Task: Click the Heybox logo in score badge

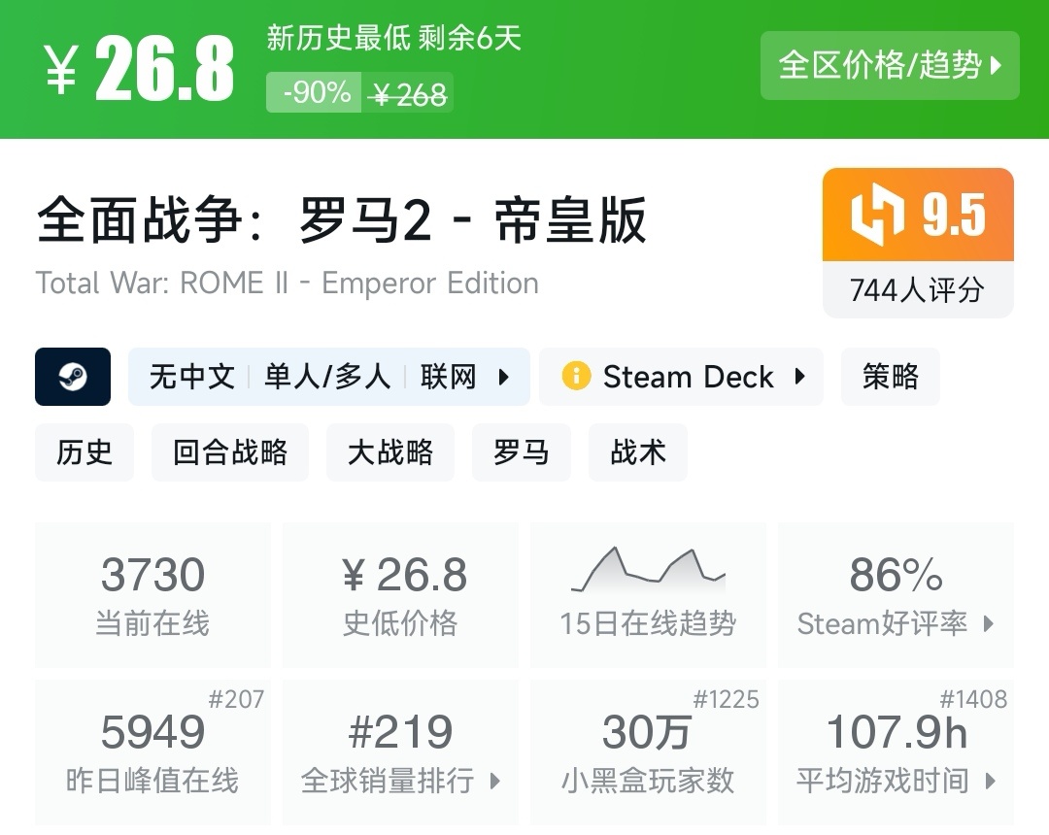Action: (x=877, y=216)
